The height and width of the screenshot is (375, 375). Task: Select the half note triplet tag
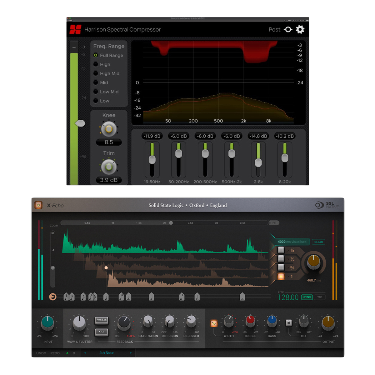click(121, 297)
